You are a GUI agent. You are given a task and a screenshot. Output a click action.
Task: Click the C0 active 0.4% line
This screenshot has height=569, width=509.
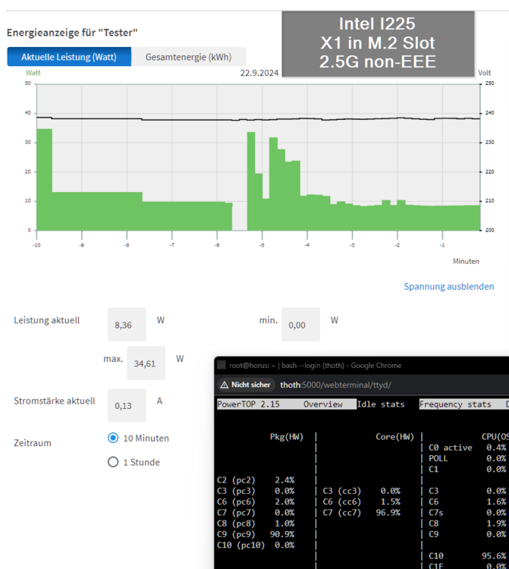[x=467, y=448]
